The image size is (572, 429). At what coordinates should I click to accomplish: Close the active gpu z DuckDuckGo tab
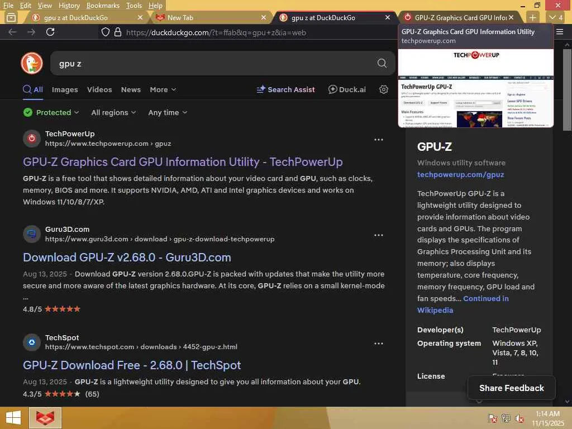pos(388,17)
